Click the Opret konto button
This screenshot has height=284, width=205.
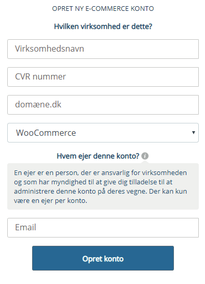pyautogui.click(x=103, y=258)
